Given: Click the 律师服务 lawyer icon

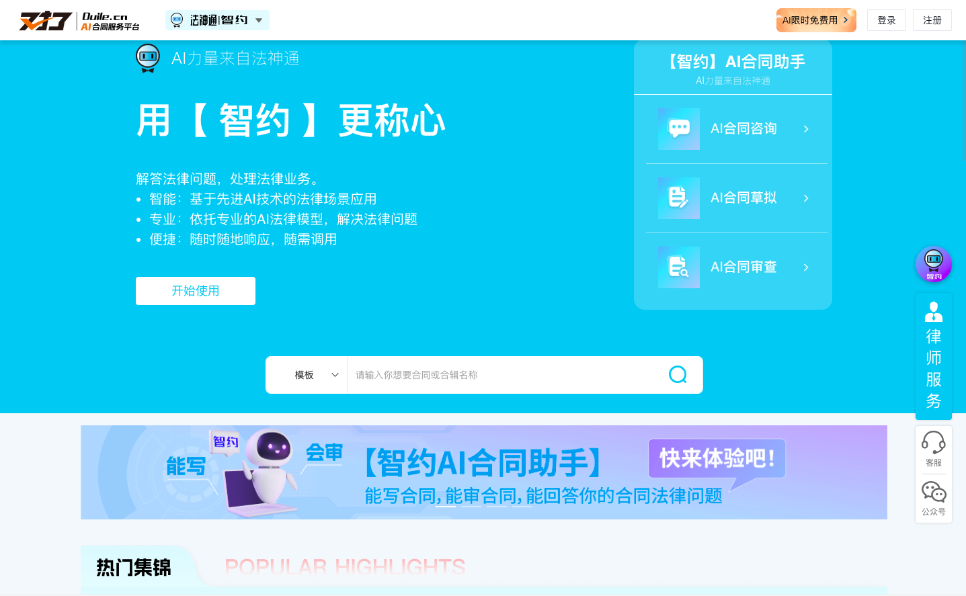Looking at the screenshot, I should 934,312.
